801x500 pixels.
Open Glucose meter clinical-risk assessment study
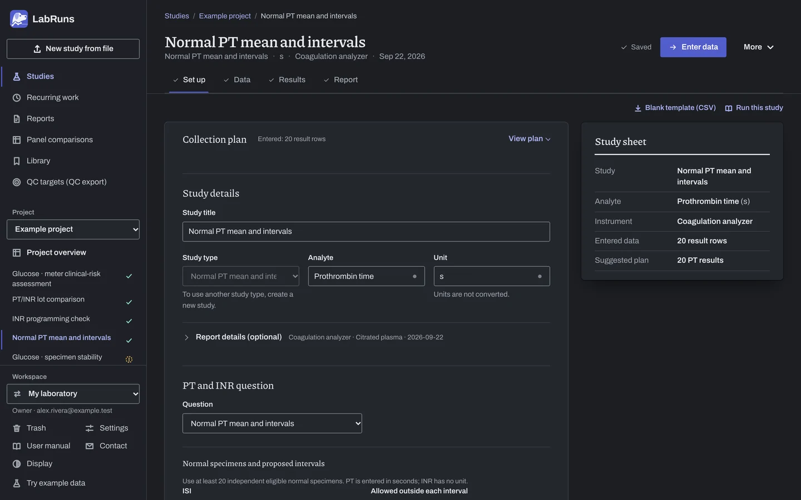[x=73, y=279]
